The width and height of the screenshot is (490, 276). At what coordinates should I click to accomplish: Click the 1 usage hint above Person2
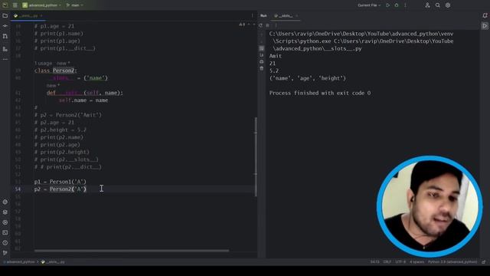pyautogui.click(x=43, y=63)
